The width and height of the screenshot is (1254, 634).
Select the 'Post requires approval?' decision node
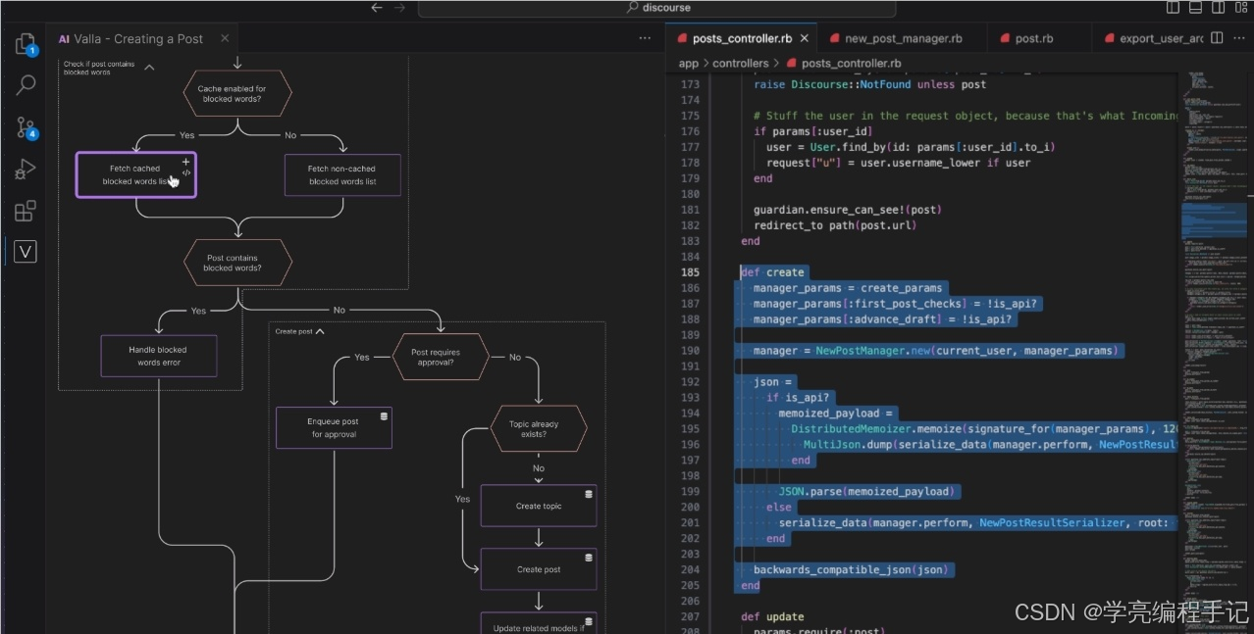click(440, 357)
